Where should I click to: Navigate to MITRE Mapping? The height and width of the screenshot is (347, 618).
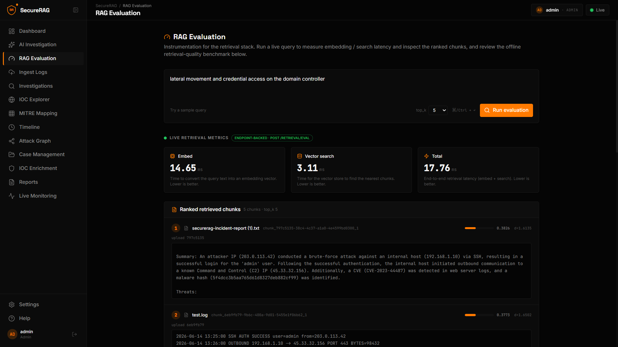pyautogui.click(x=43, y=113)
